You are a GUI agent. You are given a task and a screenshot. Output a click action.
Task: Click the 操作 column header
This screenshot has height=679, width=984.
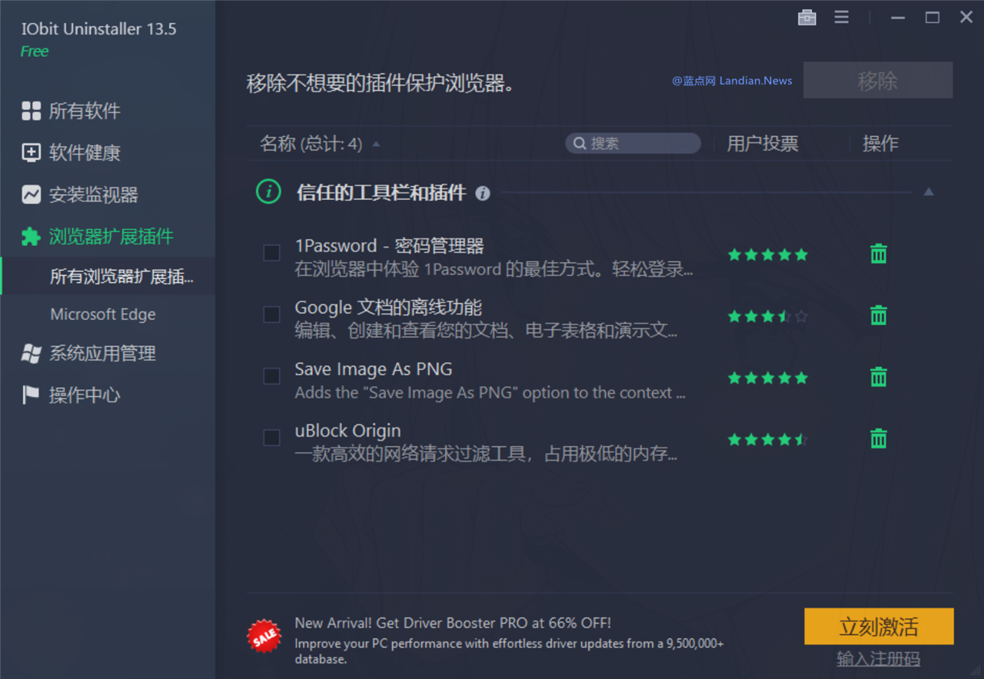click(880, 144)
